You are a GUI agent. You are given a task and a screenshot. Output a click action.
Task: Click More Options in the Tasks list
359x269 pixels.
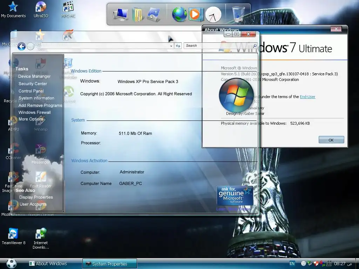pos(31,119)
